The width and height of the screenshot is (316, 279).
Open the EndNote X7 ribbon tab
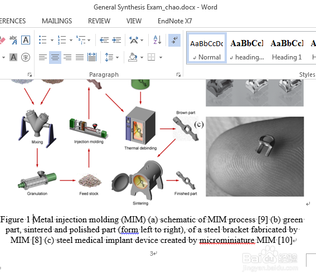pyautogui.click(x=175, y=21)
